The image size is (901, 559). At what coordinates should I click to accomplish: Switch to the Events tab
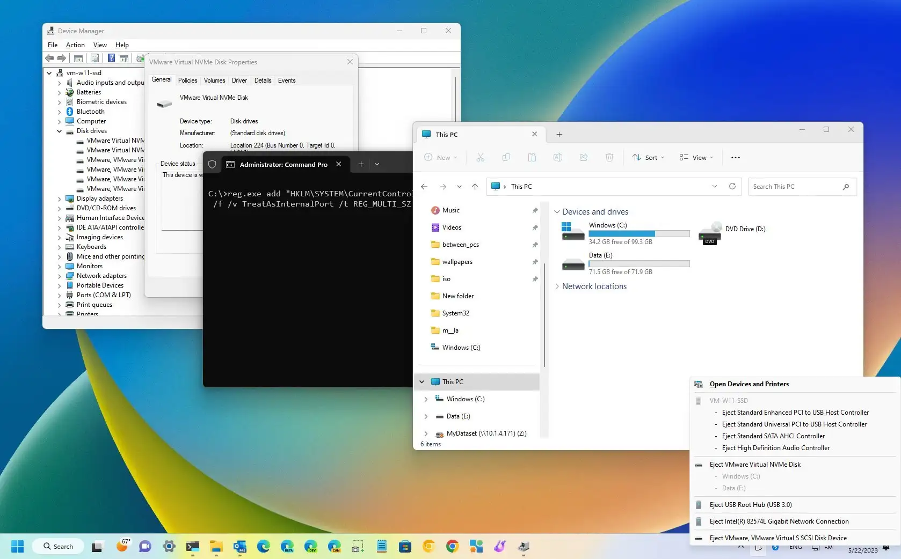point(287,80)
